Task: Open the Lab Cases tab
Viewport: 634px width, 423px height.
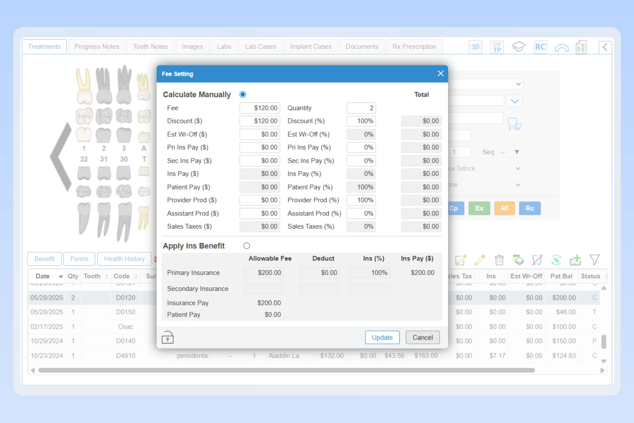Action: 260,46
